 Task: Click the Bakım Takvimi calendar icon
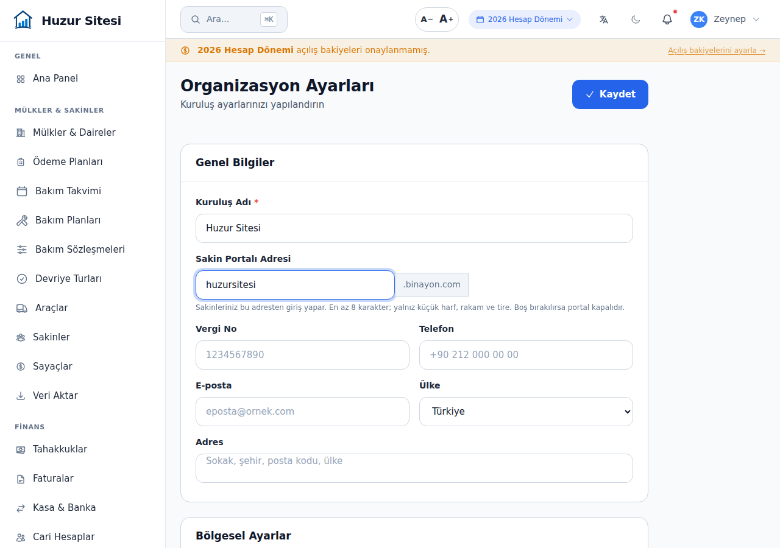coord(22,191)
